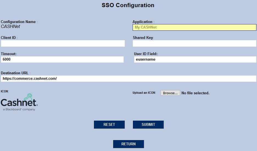Viewport: 257px width, 151px height.
Task: Click the Configuration Name label
Action: click(18, 22)
